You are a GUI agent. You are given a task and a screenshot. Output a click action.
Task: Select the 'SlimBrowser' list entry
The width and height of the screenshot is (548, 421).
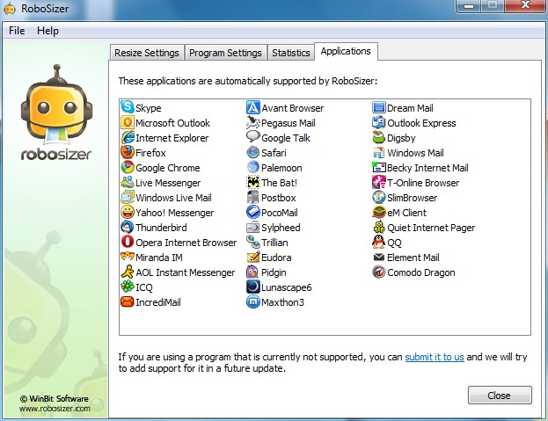click(x=405, y=198)
